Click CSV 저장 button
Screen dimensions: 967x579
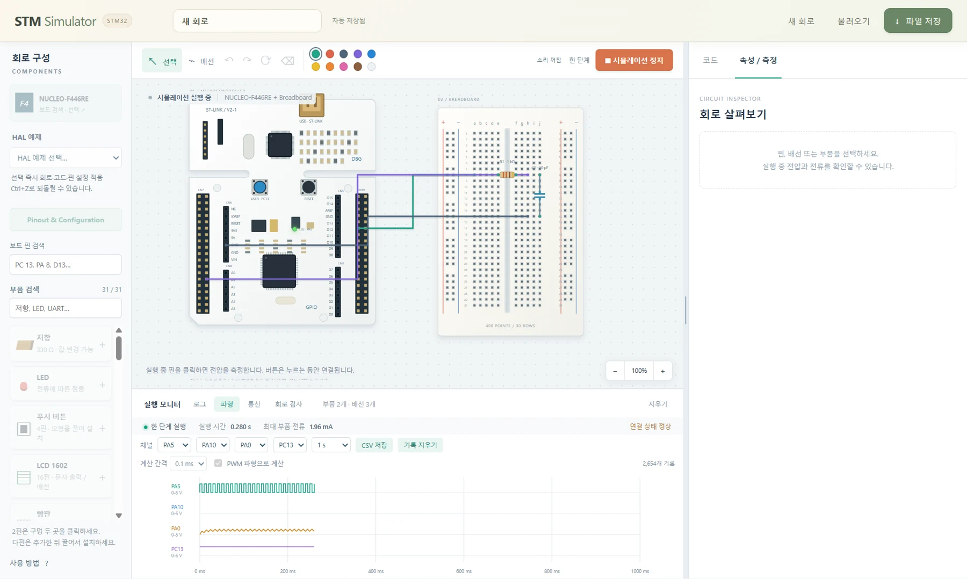coord(374,445)
